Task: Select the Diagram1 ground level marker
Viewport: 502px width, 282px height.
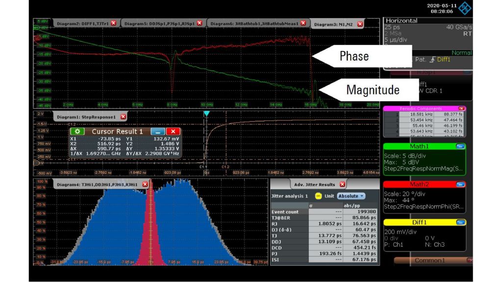Action: 36,163
